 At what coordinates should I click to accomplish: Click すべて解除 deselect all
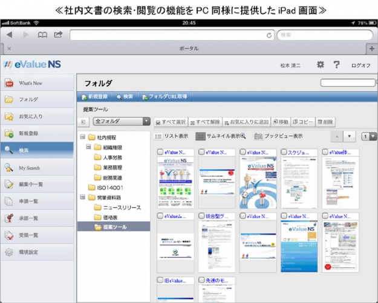(205, 122)
